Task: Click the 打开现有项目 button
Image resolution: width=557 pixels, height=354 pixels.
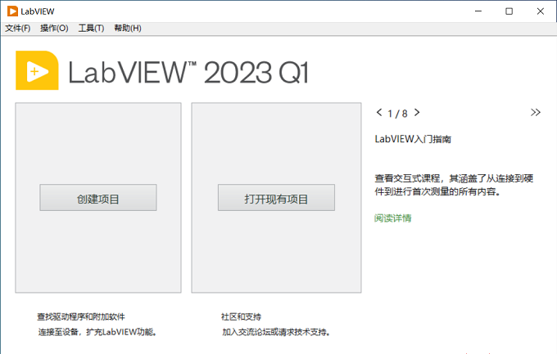Action: coord(276,198)
